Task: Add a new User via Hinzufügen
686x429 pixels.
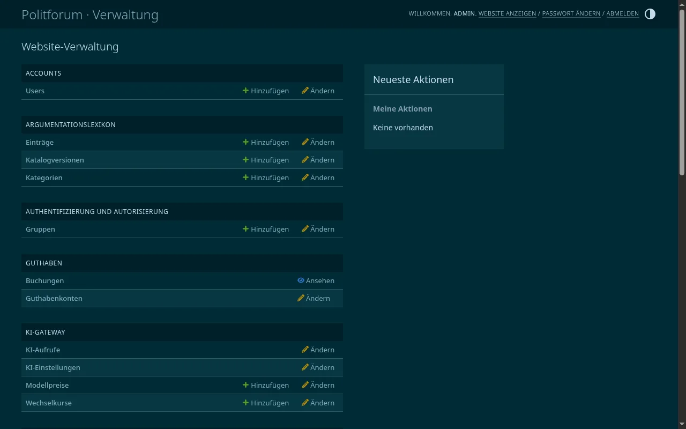Action: 266,91
